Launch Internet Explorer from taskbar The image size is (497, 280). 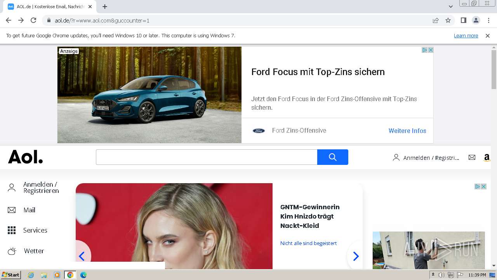(x=31, y=275)
